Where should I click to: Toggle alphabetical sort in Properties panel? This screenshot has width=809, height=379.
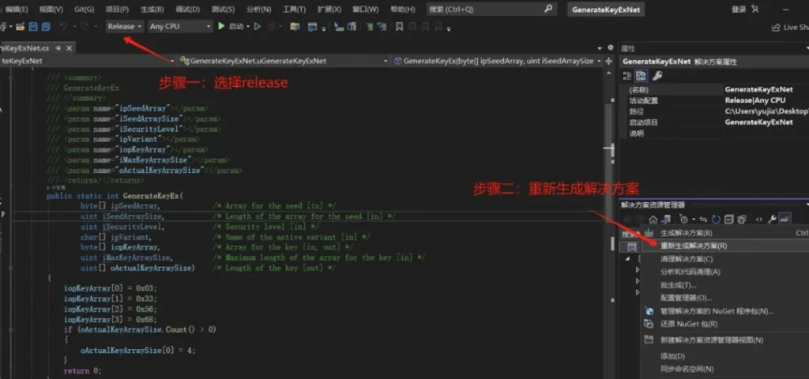click(x=642, y=76)
